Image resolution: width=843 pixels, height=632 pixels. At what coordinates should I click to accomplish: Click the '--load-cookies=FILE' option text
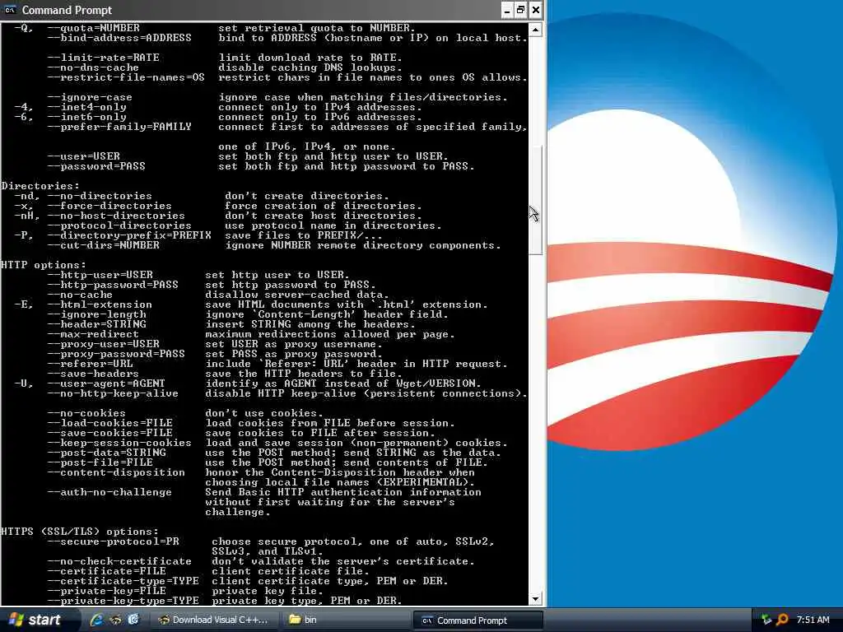(x=109, y=423)
